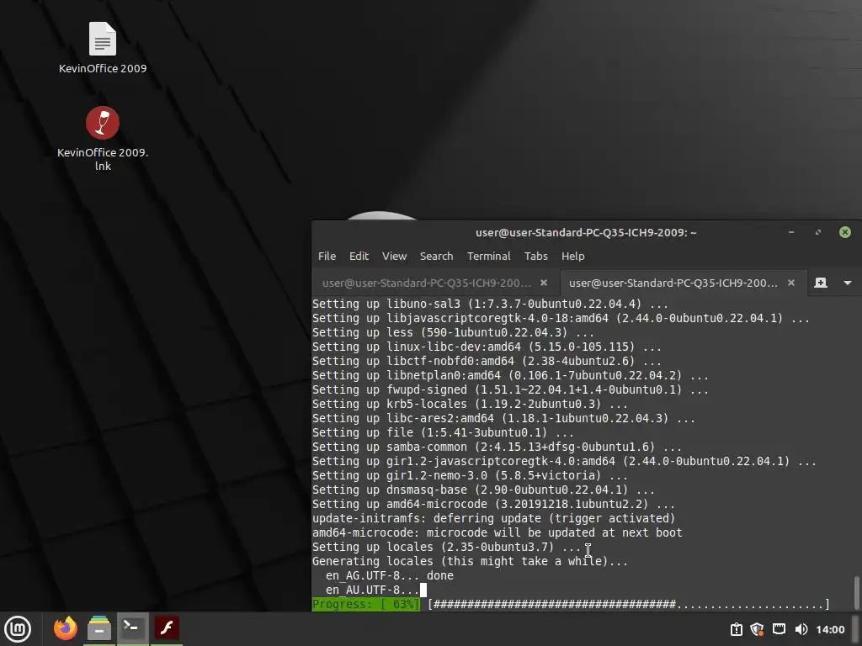Click the 'en_AU.UTF-8...' line in terminal

pyautogui.click(x=372, y=590)
